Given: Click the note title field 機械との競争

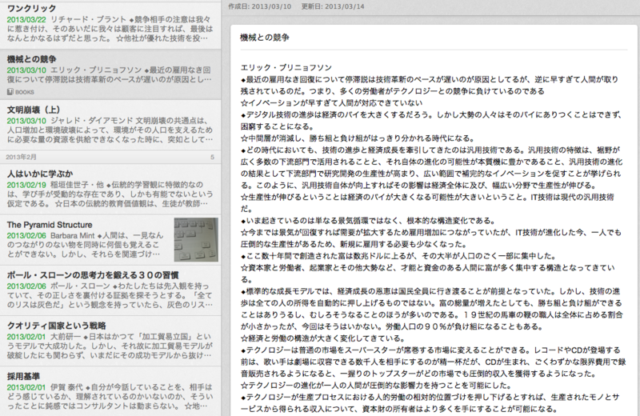Looking at the screenshot, I should point(434,38).
